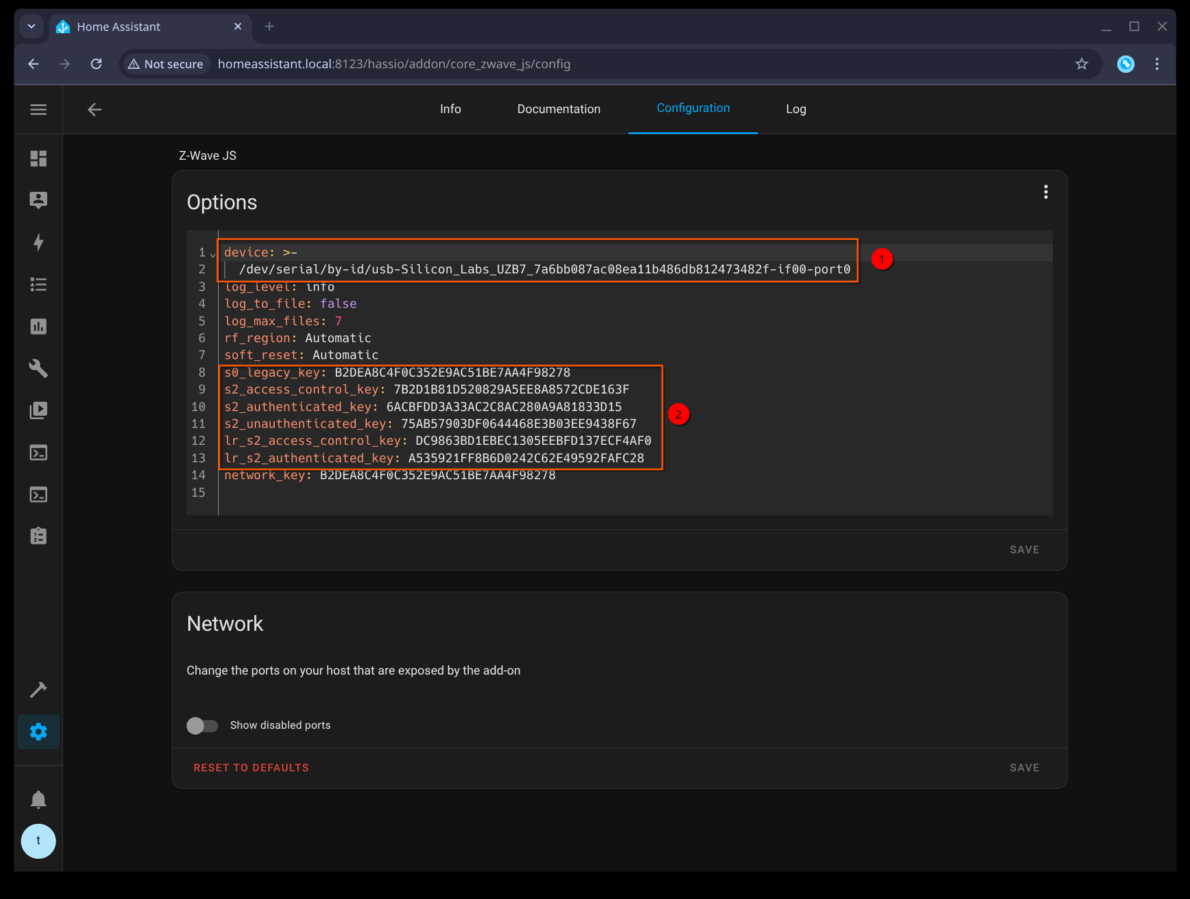Click the s0_legacy_key line in editor
The height and width of the screenshot is (899, 1190).
coord(397,373)
